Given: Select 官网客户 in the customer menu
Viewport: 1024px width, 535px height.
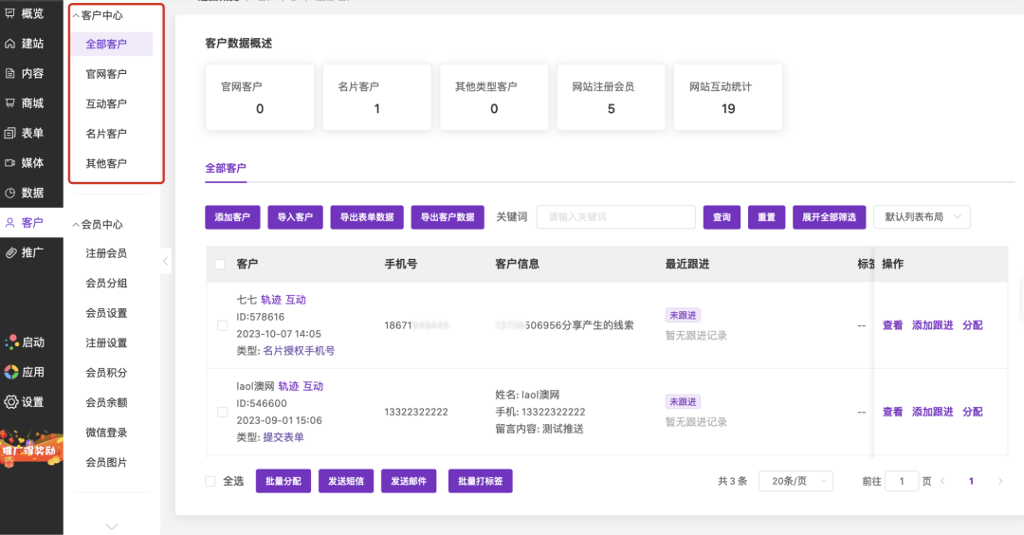Looking at the screenshot, I should 106,74.
